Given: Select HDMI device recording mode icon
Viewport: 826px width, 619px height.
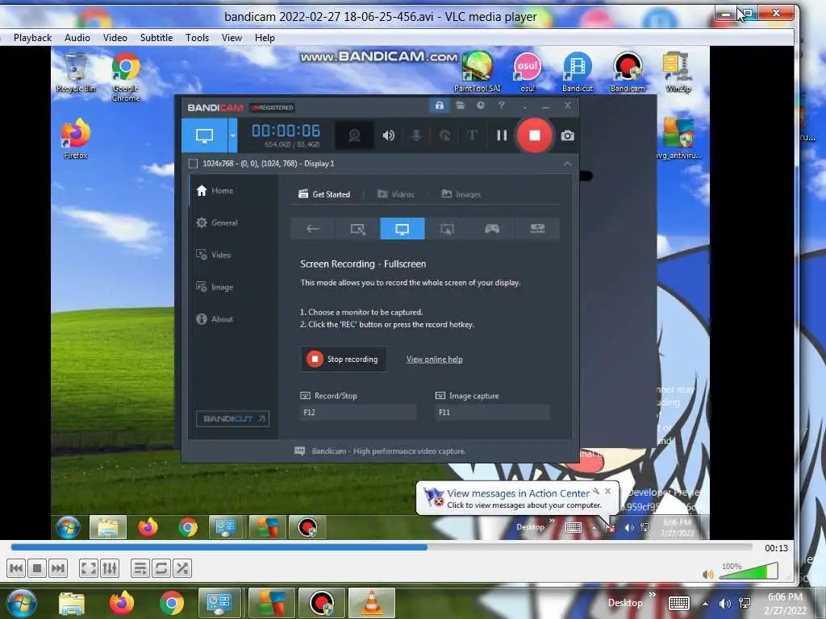Looking at the screenshot, I should (537, 228).
